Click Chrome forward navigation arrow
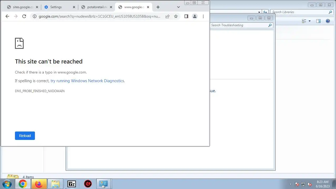336x189 pixels. click(16, 16)
